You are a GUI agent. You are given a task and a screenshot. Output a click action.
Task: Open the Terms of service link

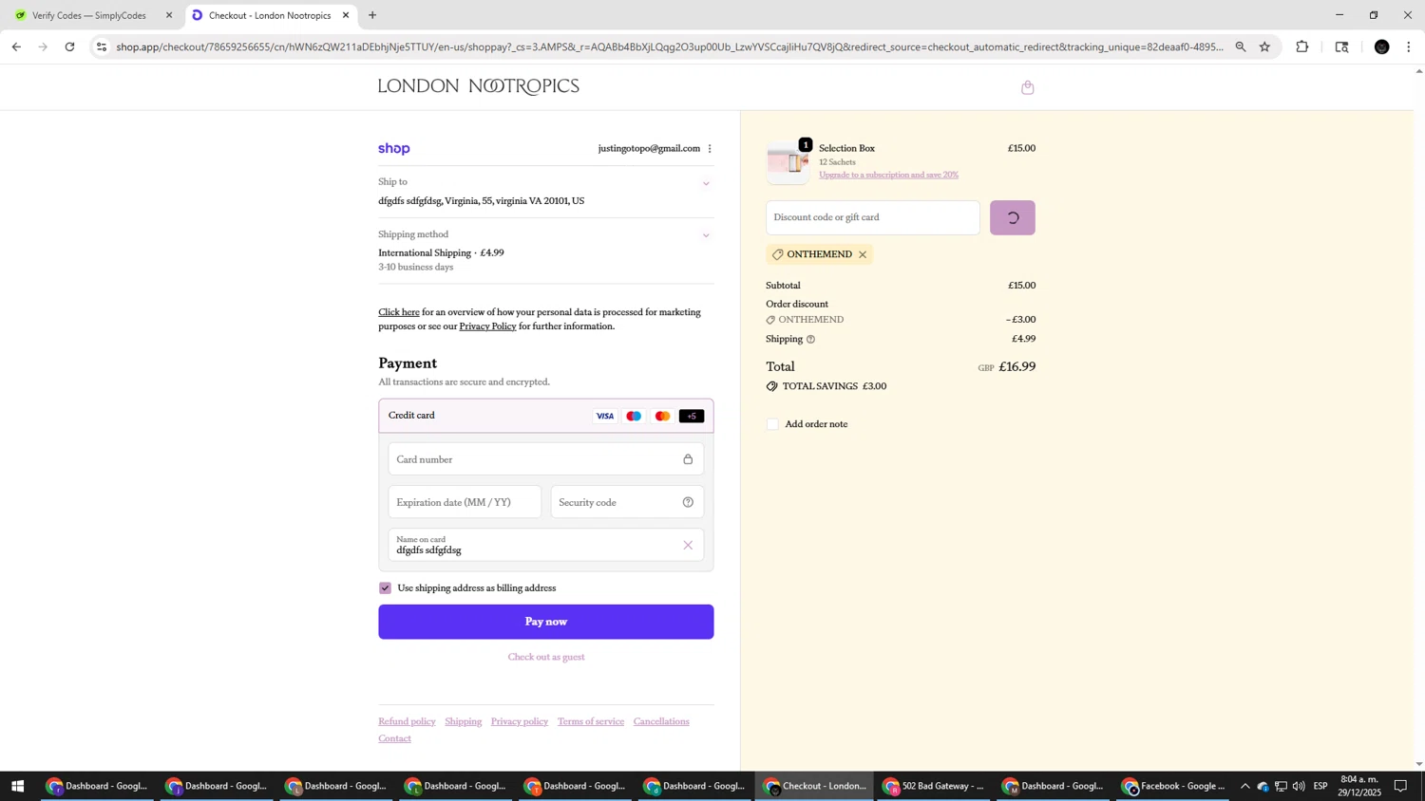click(x=591, y=721)
